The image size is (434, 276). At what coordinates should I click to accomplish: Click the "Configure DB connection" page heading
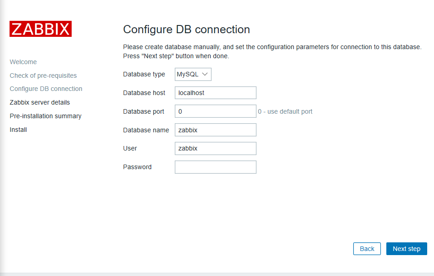pos(186,30)
